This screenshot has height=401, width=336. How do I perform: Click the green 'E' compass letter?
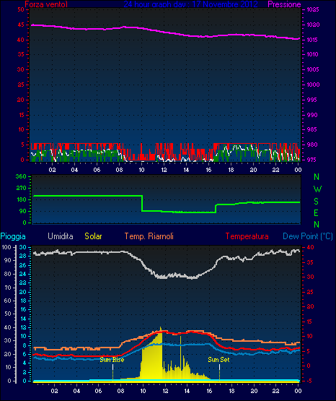316,212
